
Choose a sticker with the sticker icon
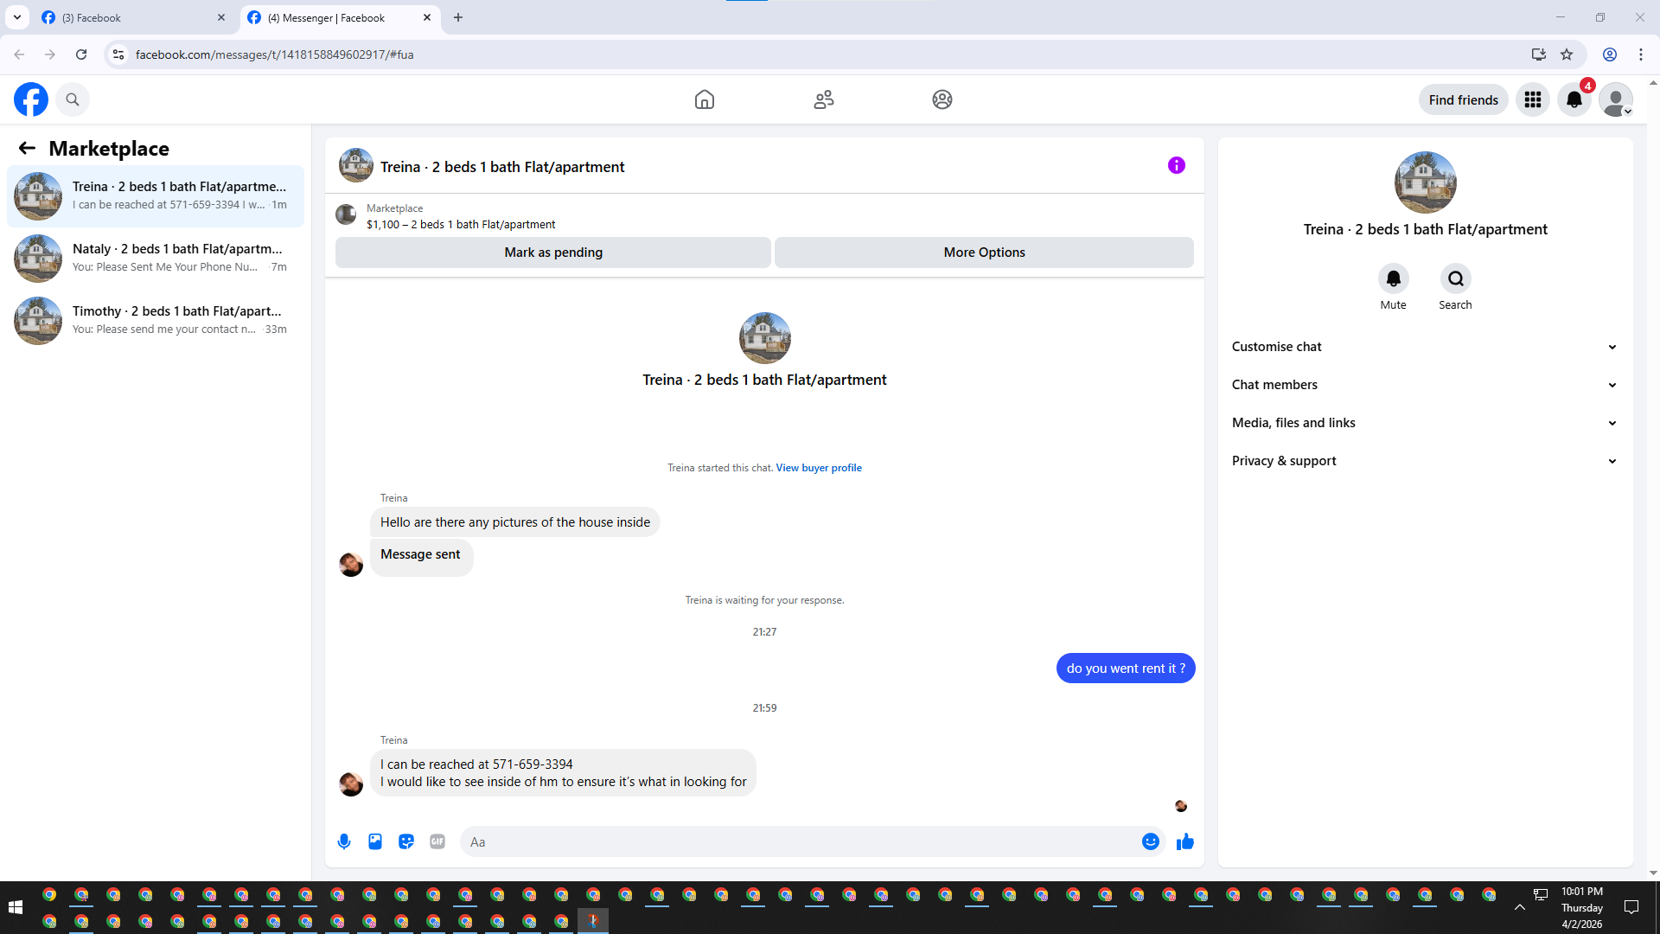406,841
